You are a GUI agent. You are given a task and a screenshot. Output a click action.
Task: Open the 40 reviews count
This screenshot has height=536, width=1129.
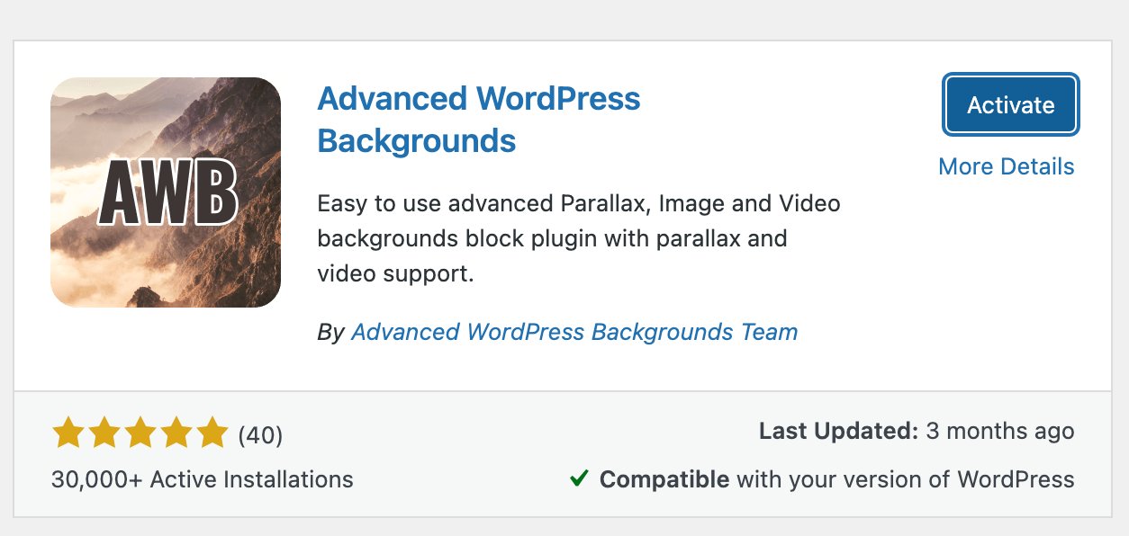pos(259,434)
